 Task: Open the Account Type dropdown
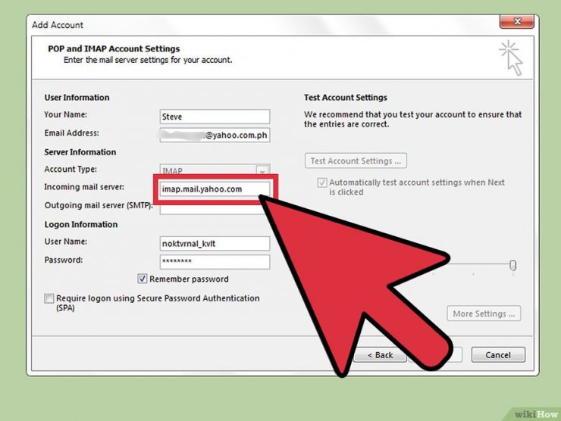262,171
